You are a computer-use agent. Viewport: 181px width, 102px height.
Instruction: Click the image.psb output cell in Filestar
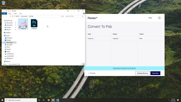(116, 39)
